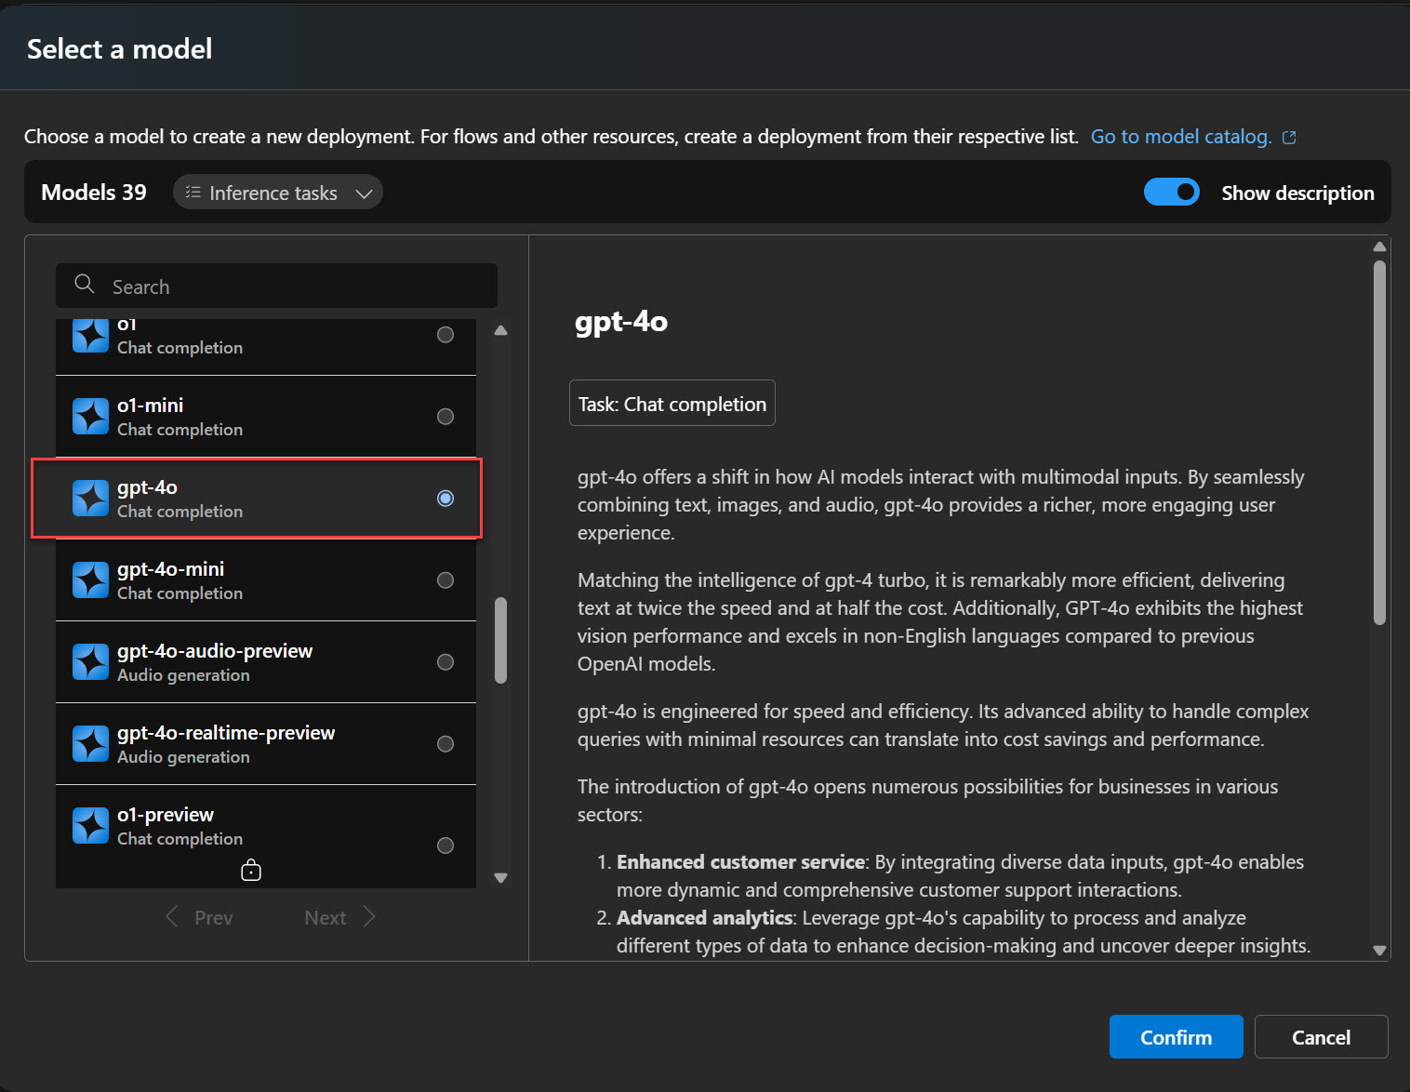Click the model list scroll up arrow
This screenshot has height=1092, width=1410.
click(x=501, y=331)
